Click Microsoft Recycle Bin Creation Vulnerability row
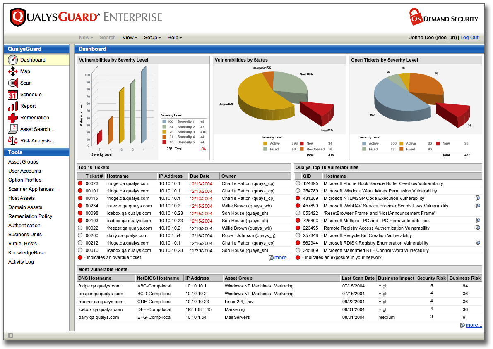 pyautogui.click(x=388, y=235)
